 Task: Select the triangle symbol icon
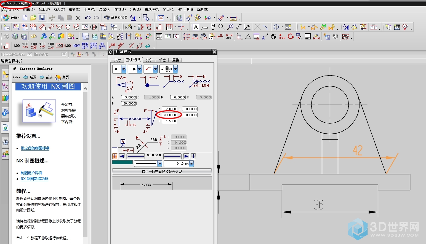click(248, 37)
